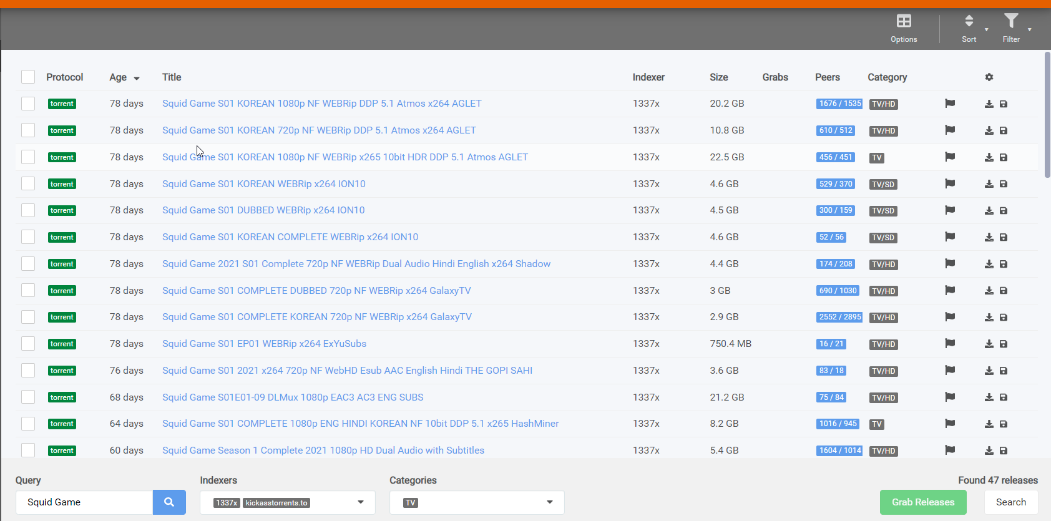Sort by Peers column header
The width and height of the screenshot is (1051, 521).
click(828, 77)
